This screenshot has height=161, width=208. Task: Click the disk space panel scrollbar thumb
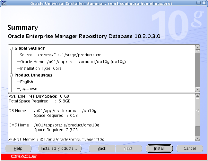[x=197, y=112]
